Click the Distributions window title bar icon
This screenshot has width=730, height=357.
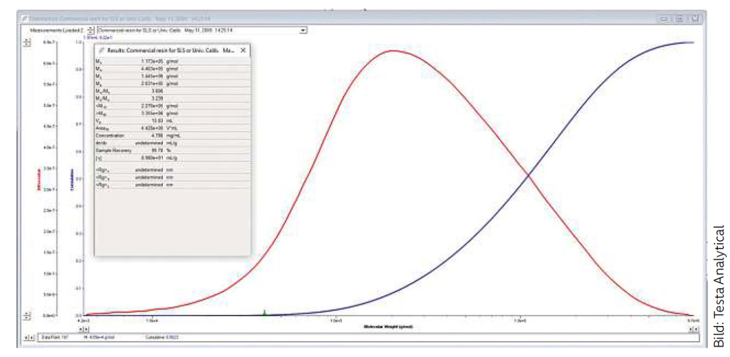coord(23,18)
